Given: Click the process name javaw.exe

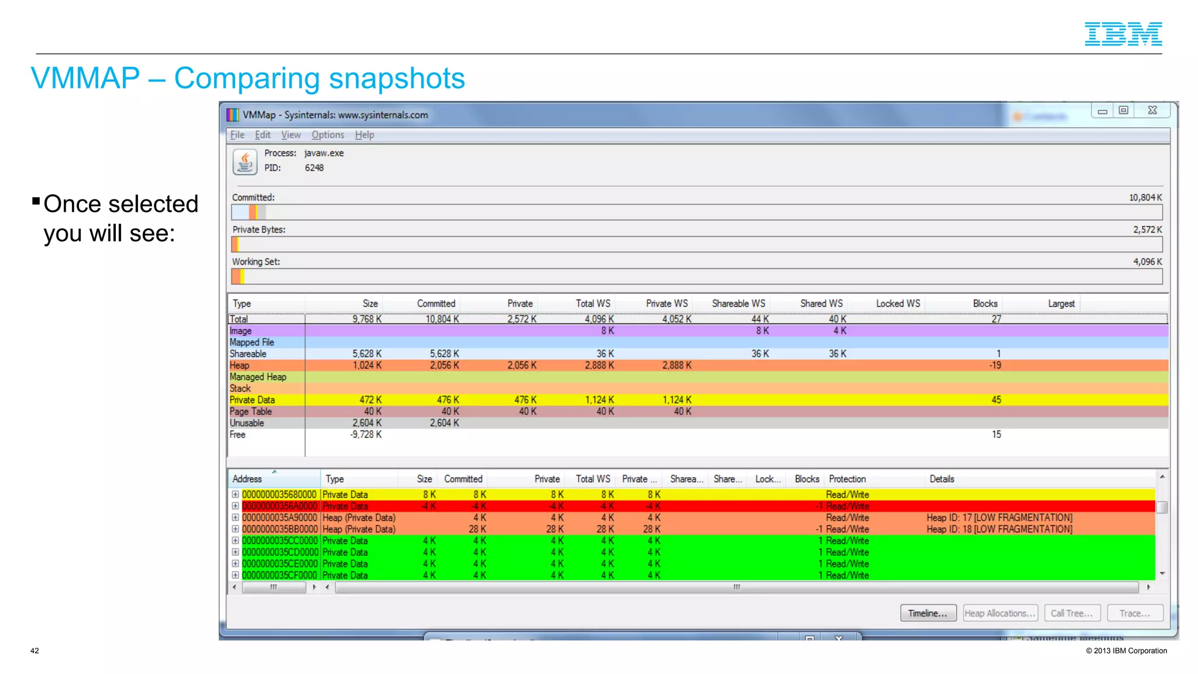Looking at the screenshot, I should coord(324,153).
